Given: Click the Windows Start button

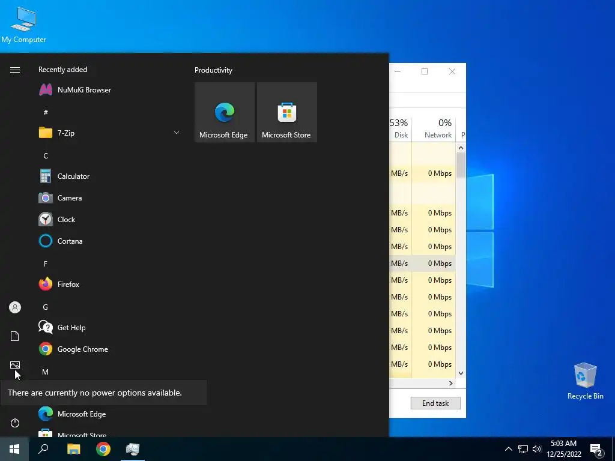Looking at the screenshot, I should pos(14,449).
